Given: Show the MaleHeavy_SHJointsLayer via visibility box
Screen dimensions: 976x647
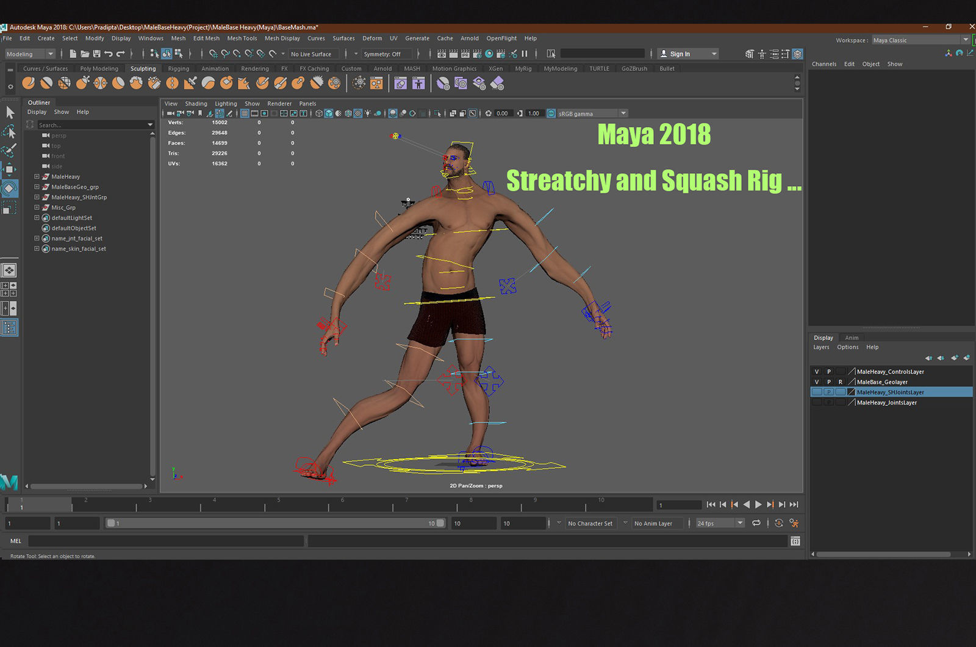Looking at the screenshot, I should coord(817,392).
